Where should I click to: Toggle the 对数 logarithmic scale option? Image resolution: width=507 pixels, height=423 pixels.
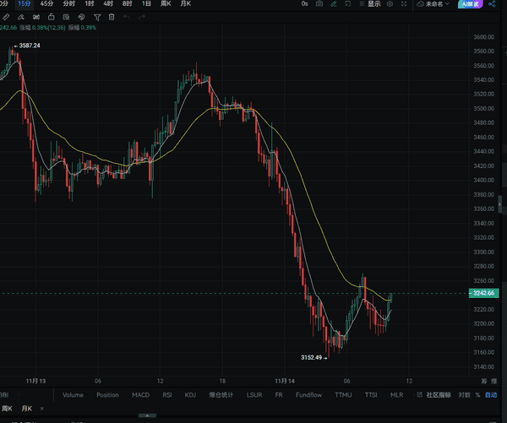tap(464, 395)
